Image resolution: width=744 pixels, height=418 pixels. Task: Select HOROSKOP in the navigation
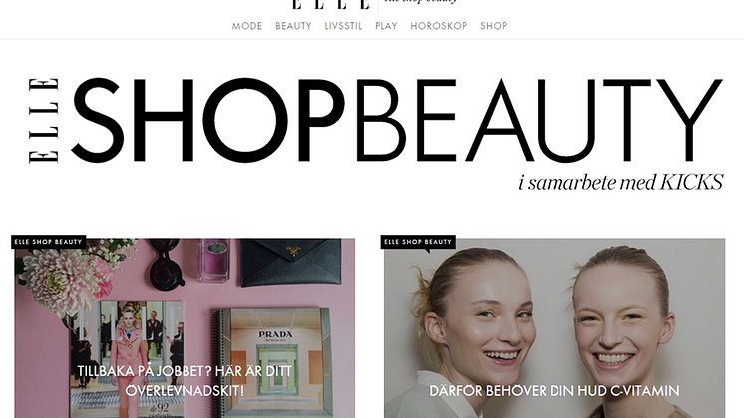point(439,26)
